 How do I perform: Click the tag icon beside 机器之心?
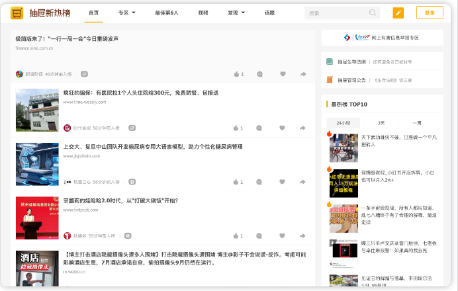132,182
